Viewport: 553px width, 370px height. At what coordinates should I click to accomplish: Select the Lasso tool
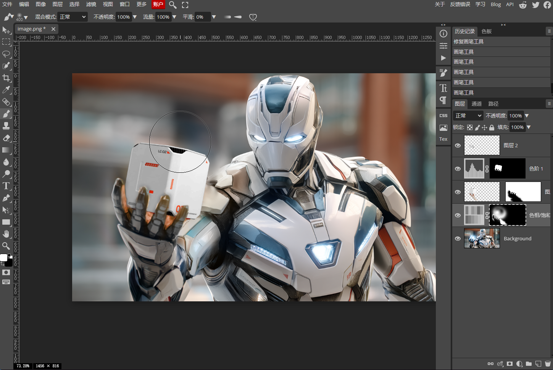click(x=6, y=54)
